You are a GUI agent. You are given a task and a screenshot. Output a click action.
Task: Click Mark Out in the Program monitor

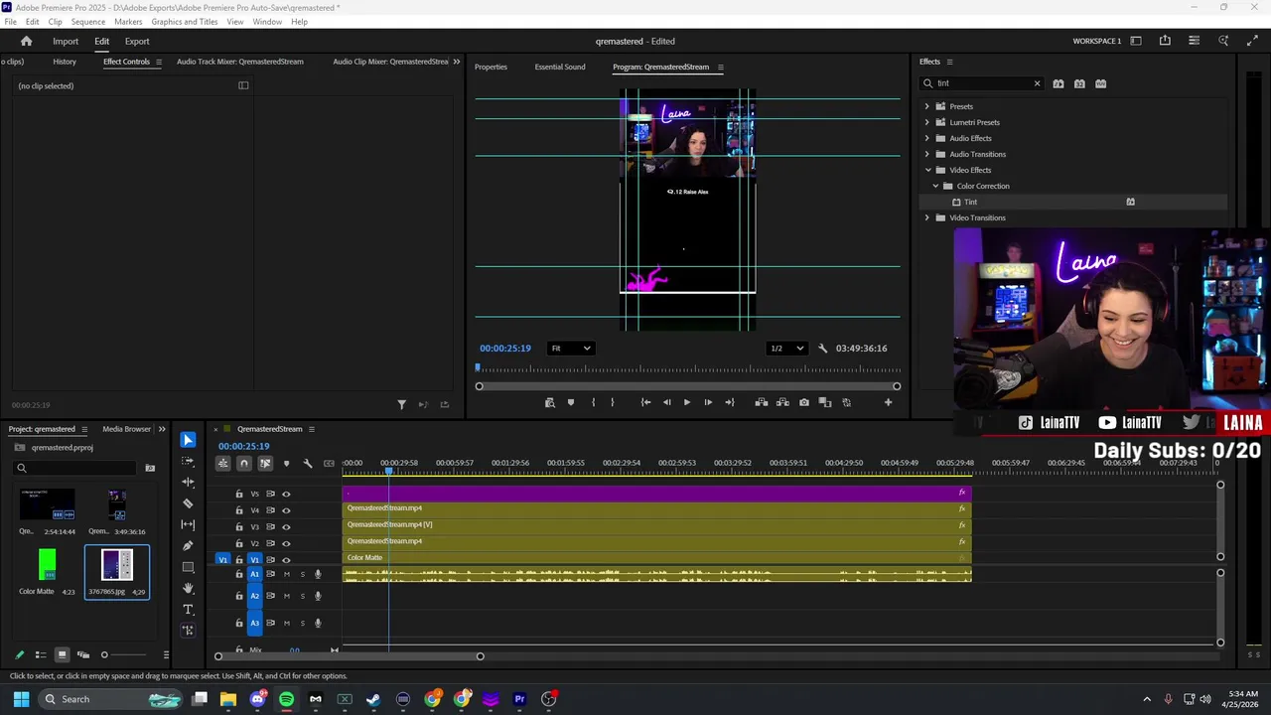click(x=612, y=402)
